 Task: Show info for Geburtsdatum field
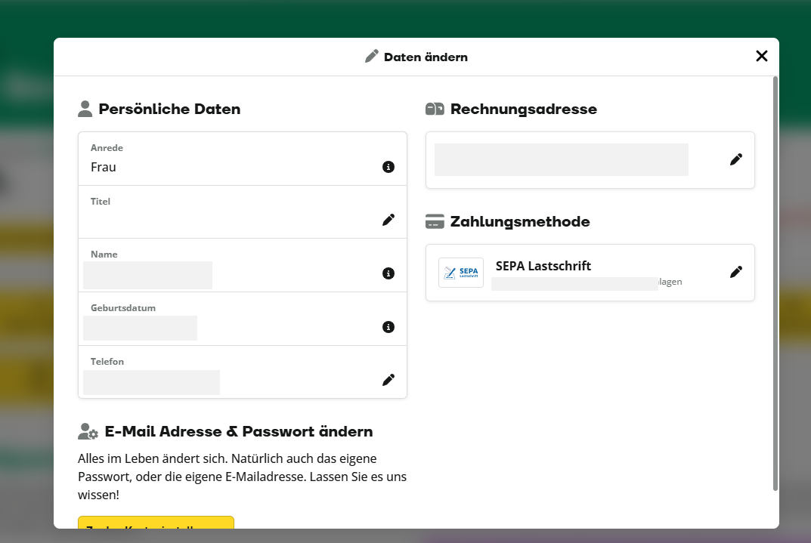pos(388,327)
